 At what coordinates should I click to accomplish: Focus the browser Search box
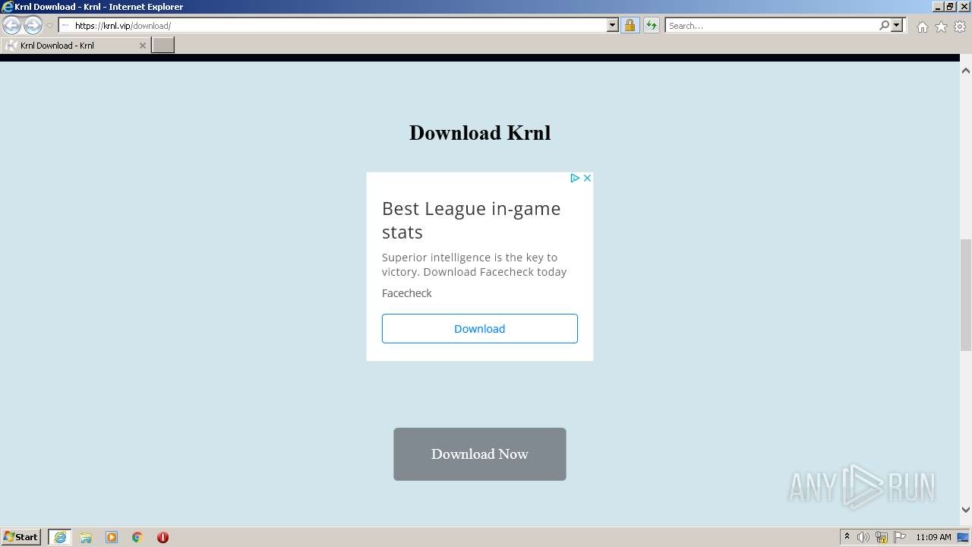point(771,26)
